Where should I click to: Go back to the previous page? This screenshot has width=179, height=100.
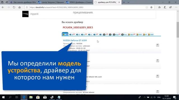point(3,7)
